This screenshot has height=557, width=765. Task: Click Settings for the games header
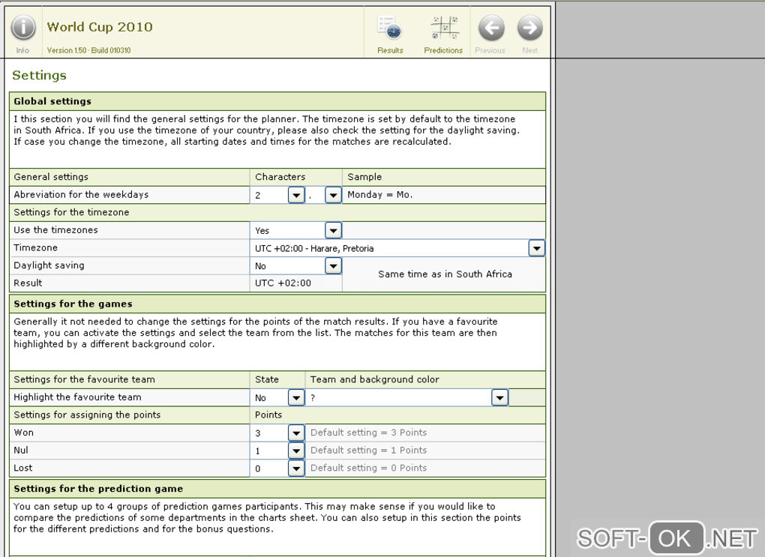pos(277,304)
